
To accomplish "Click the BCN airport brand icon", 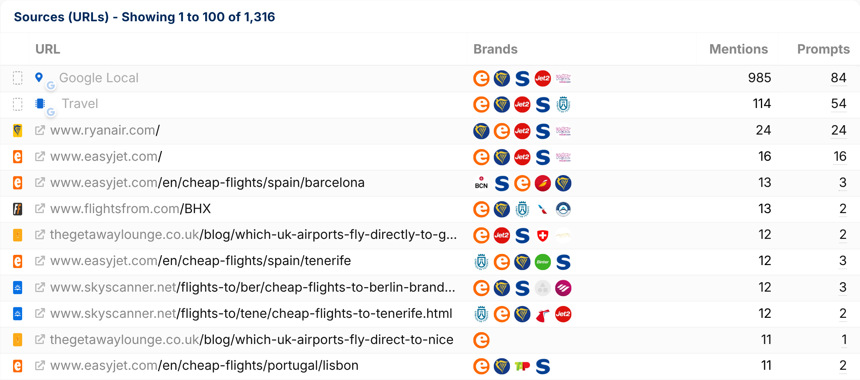I will pyautogui.click(x=481, y=183).
